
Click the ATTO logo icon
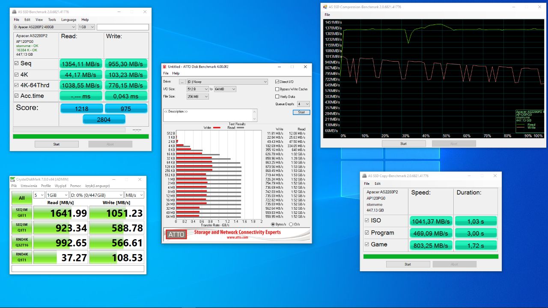(176, 234)
